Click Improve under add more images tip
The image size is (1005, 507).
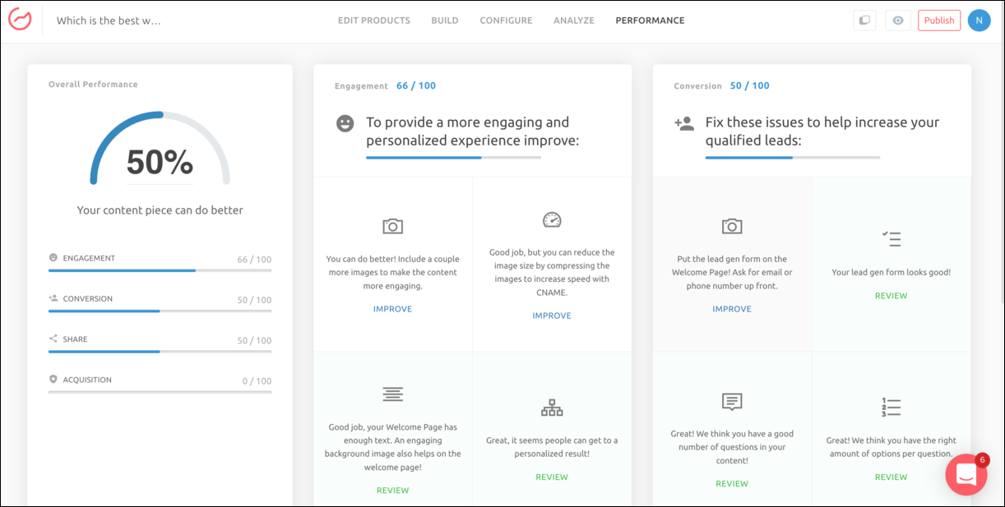(x=392, y=309)
